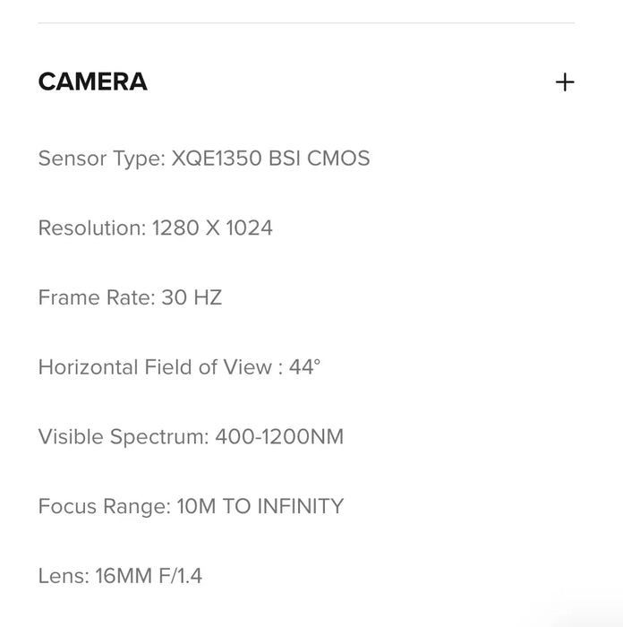Click the Sensor Type label
Image resolution: width=623 pixels, height=627 pixels.
[x=101, y=159]
